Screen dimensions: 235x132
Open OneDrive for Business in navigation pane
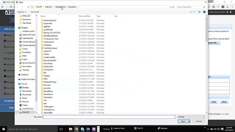coord(28,79)
